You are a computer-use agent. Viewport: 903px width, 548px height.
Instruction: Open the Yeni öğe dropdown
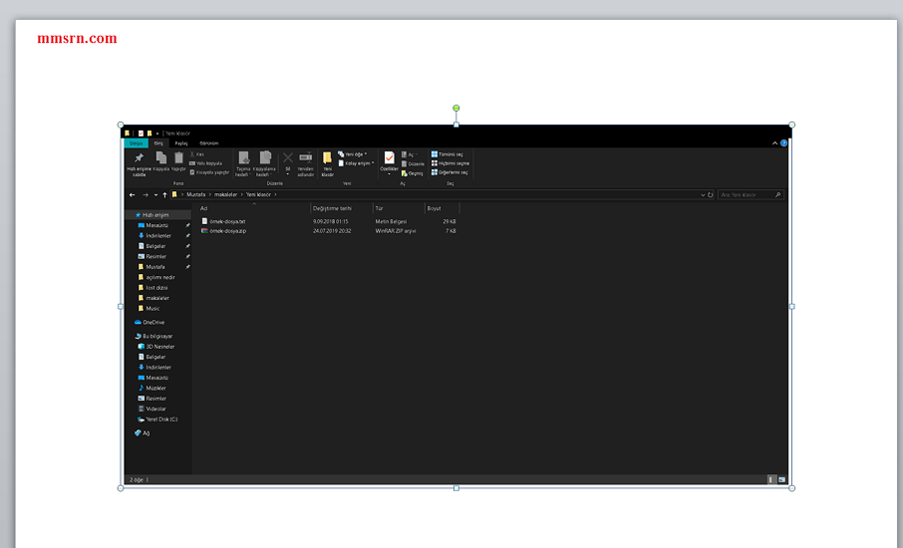(x=353, y=154)
